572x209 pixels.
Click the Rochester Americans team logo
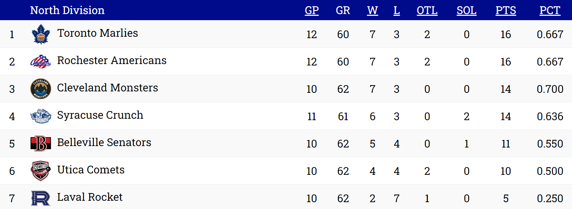(41, 62)
